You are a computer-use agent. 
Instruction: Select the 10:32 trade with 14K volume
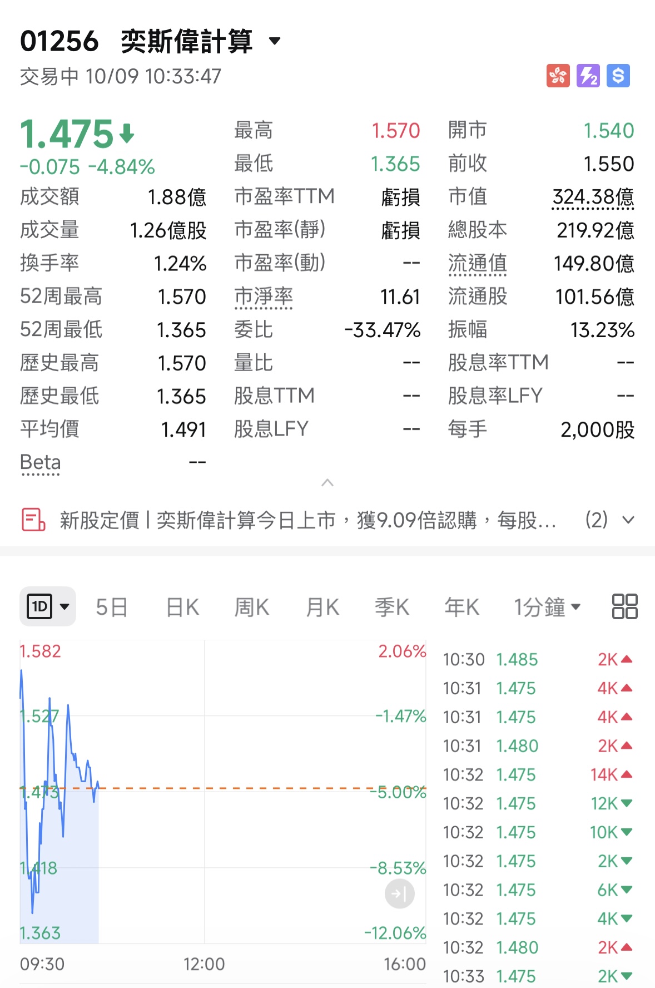[538, 774]
